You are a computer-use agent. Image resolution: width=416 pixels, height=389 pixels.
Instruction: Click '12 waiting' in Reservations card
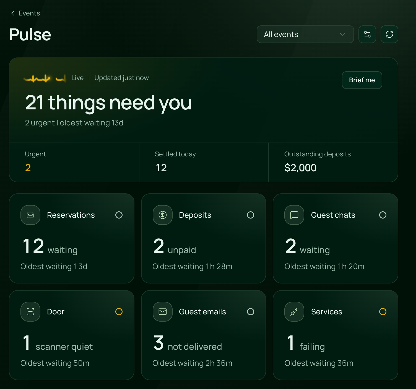[50, 246]
